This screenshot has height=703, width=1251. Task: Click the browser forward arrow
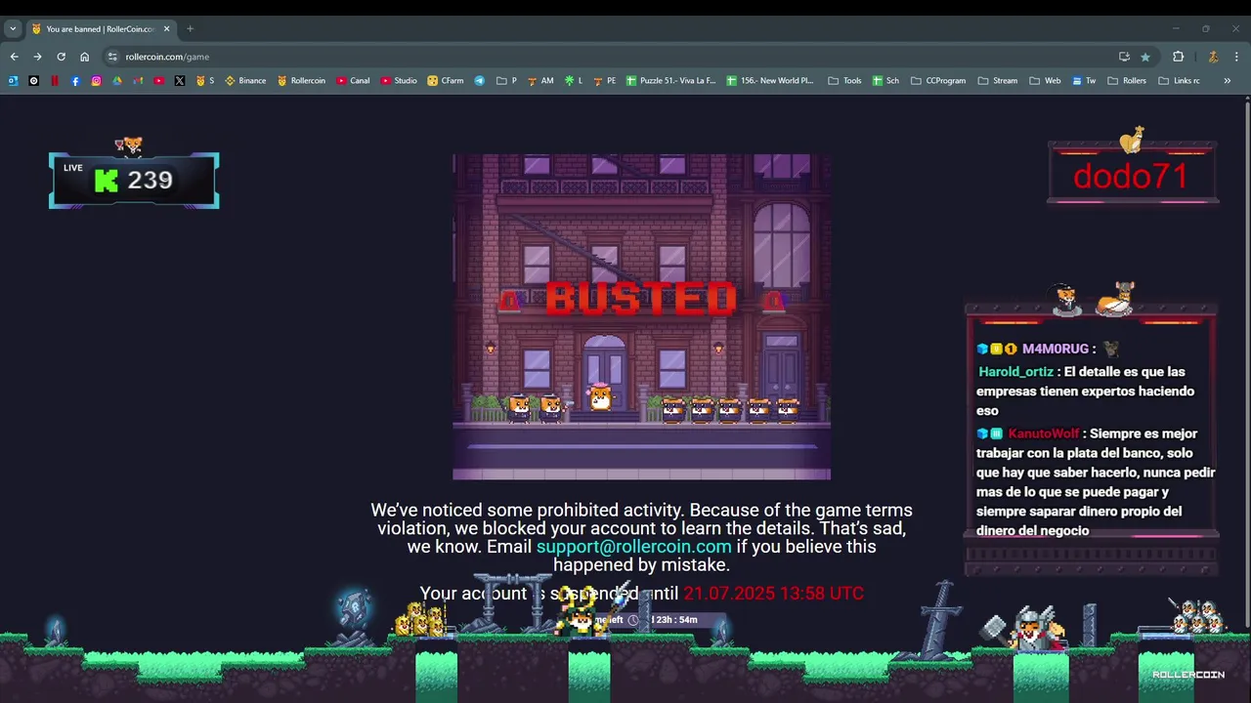tap(37, 57)
